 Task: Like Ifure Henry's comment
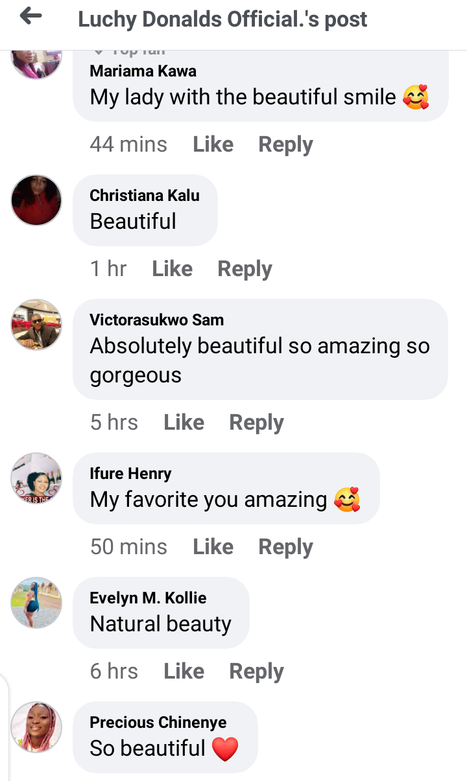(213, 546)
